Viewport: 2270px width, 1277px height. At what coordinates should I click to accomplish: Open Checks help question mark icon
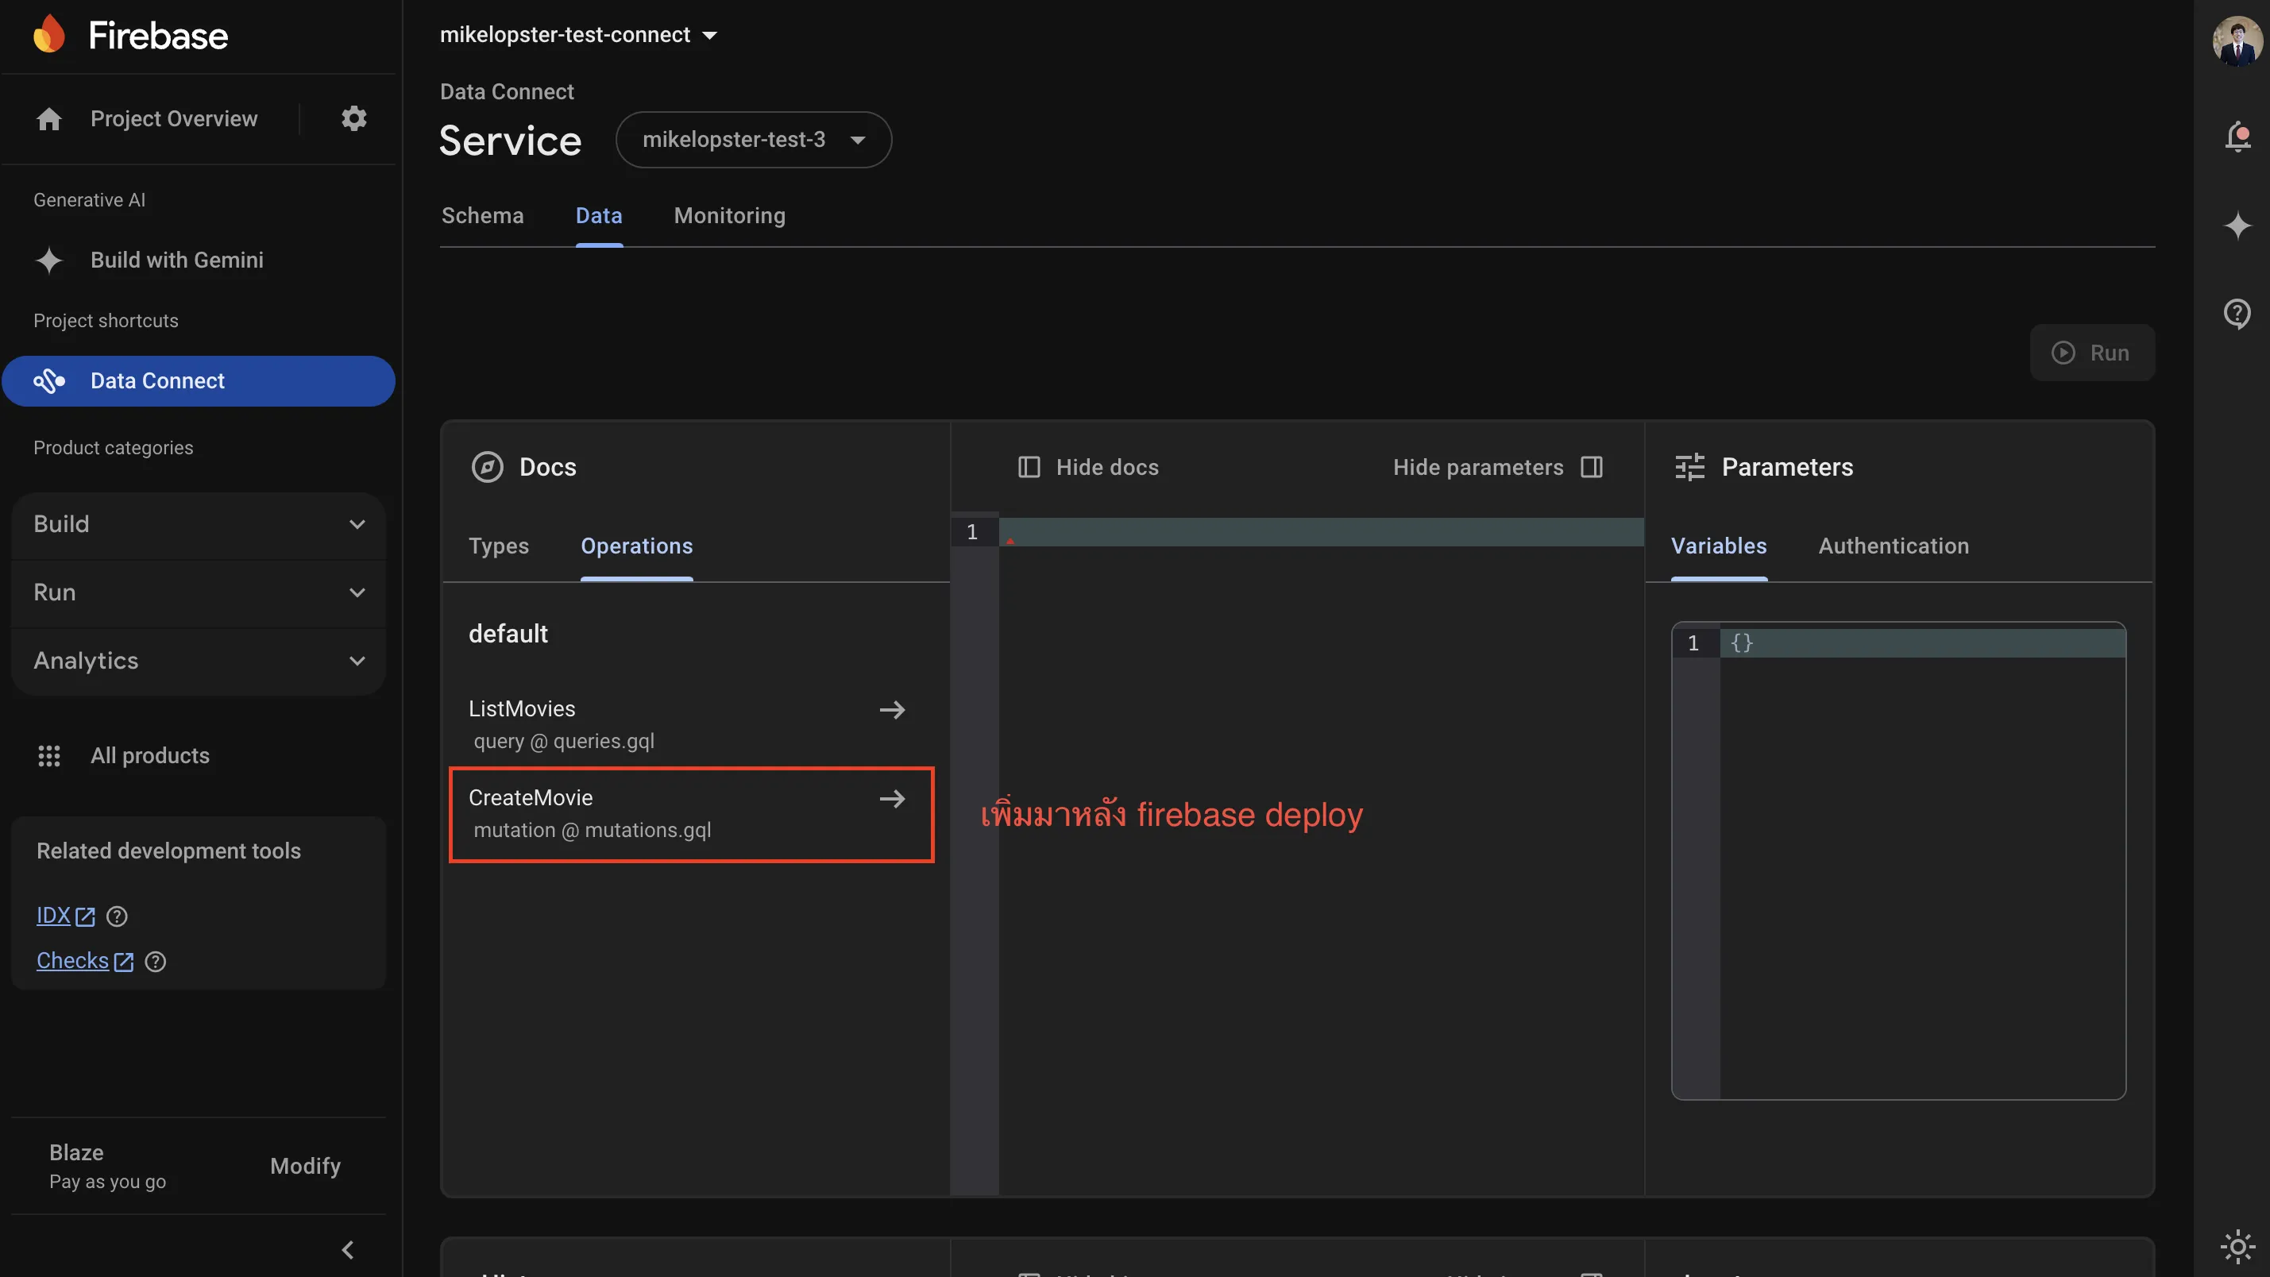155,962
